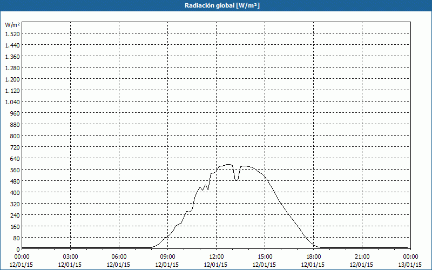Click the 1.360 y-axis value
Image resolution: width=432 pixels, height=270 pixels.
(12, 57)
